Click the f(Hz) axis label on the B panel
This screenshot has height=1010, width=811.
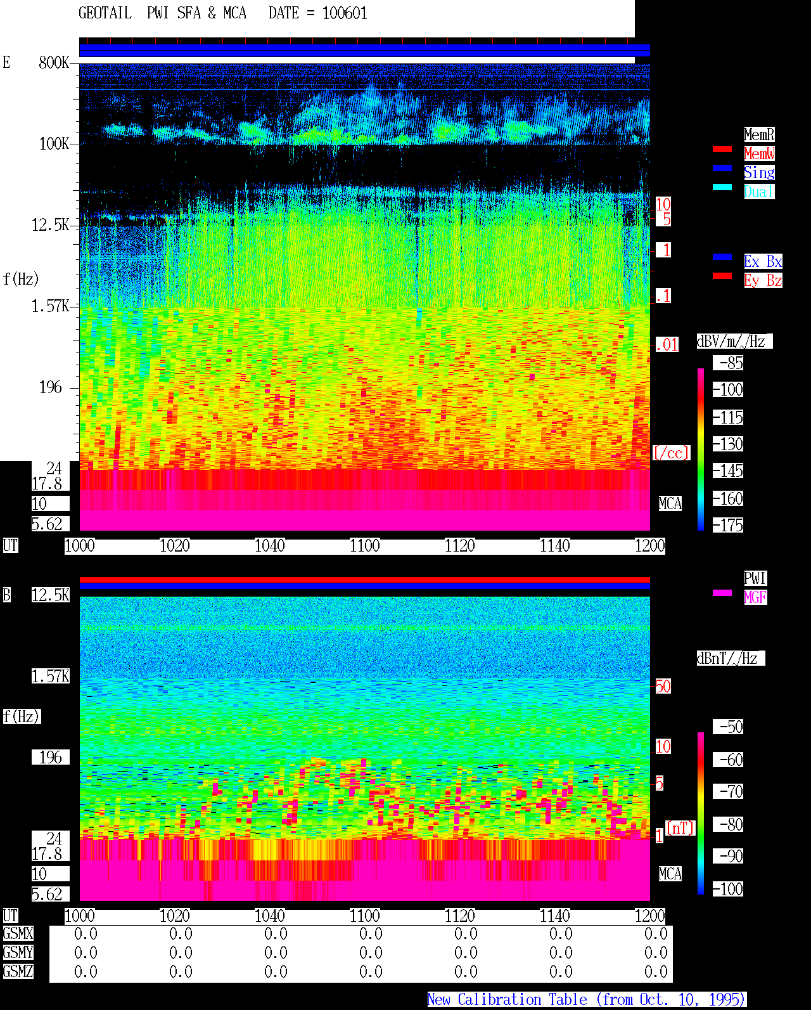(x=21, y=716)
